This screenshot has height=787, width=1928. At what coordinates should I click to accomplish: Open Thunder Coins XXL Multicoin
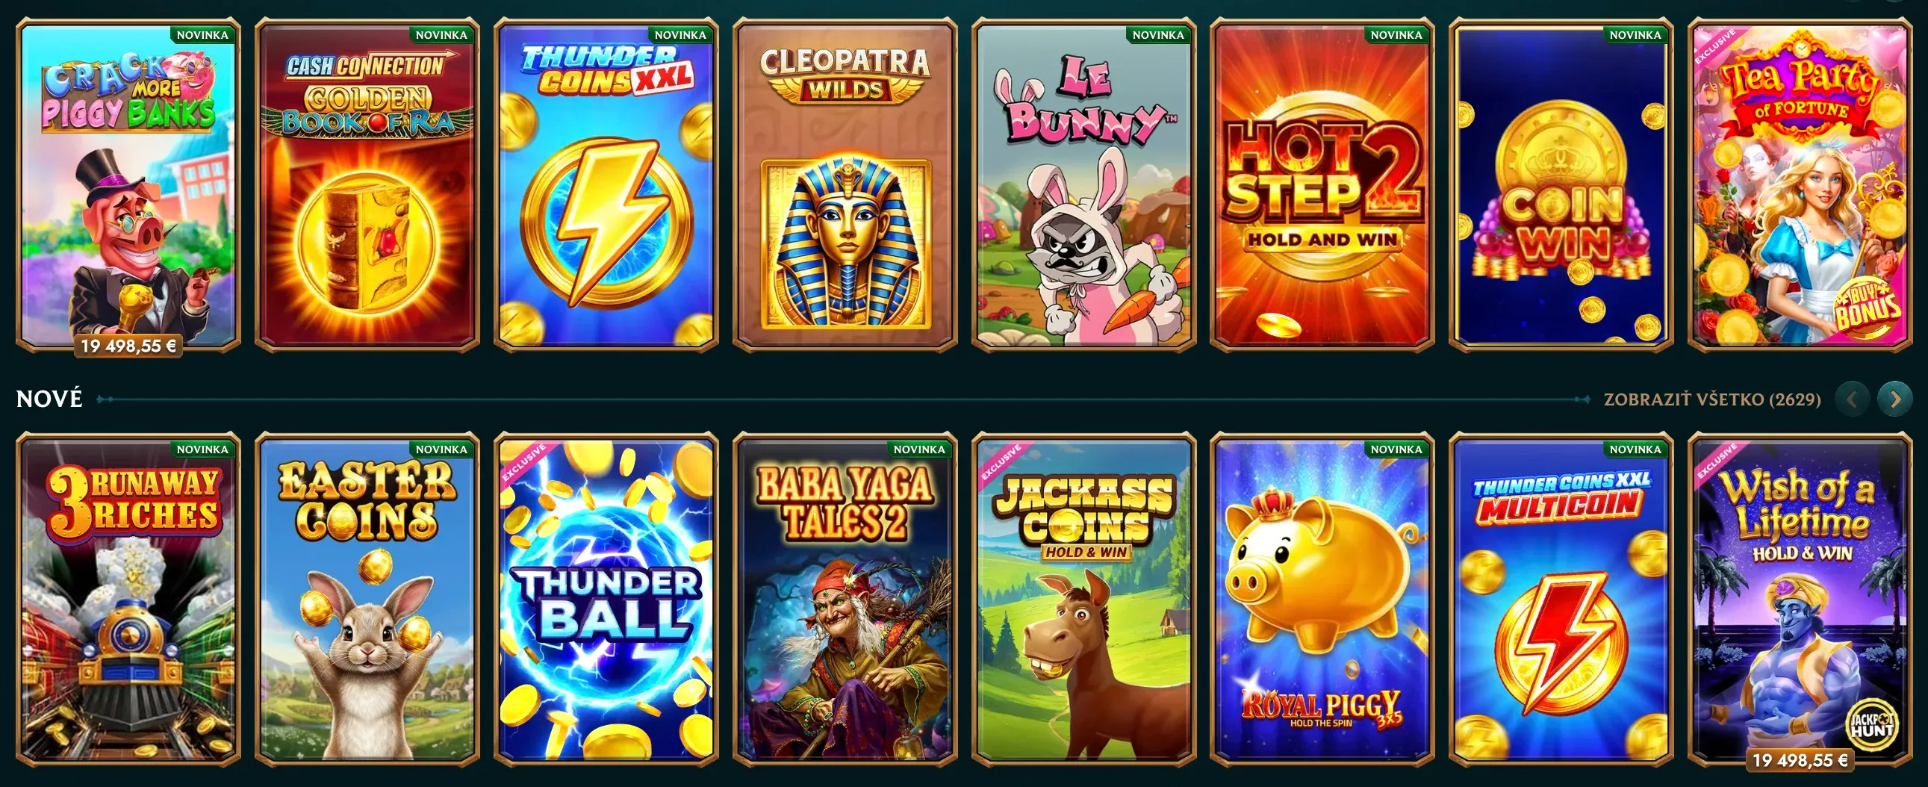point(1561,600)
